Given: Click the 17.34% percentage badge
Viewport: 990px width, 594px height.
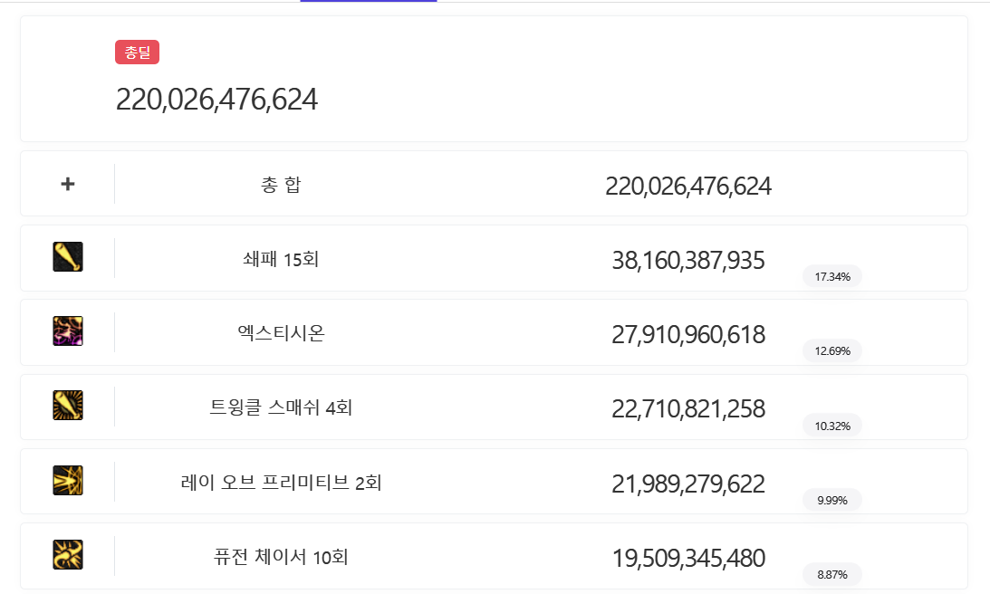Looking at the screenshot, I should pos(831,276).
